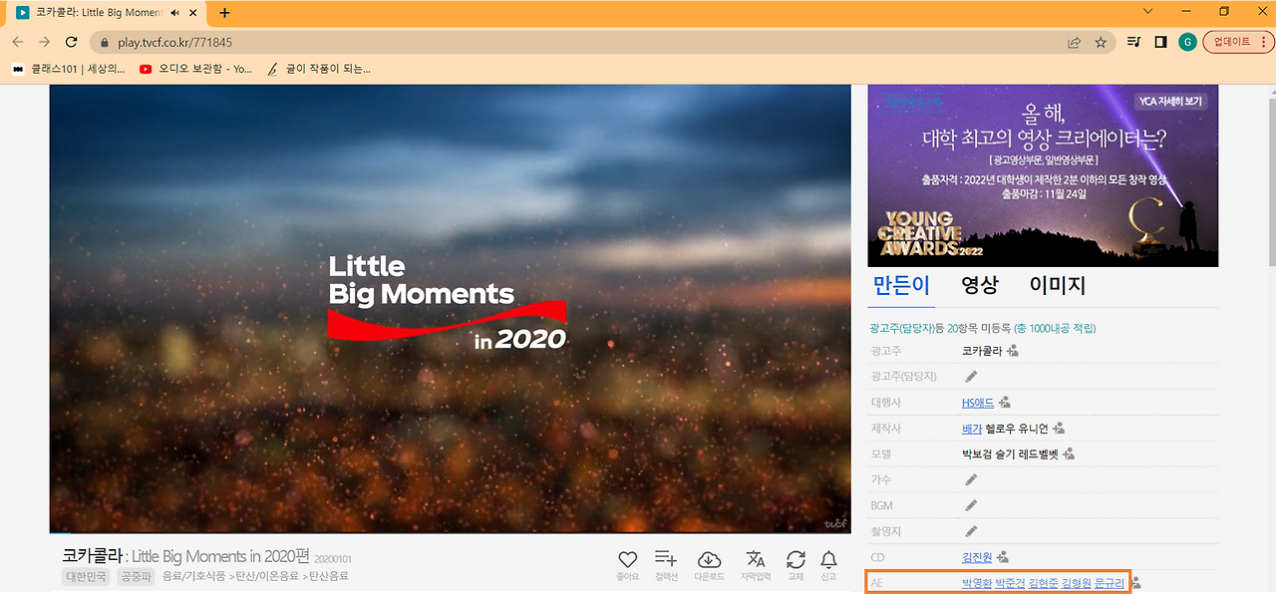Screen dimensions: 1276x594
Task: Open the 자막입력 subtitle icon
Action: pyautogui.click(x=756, y=559)
